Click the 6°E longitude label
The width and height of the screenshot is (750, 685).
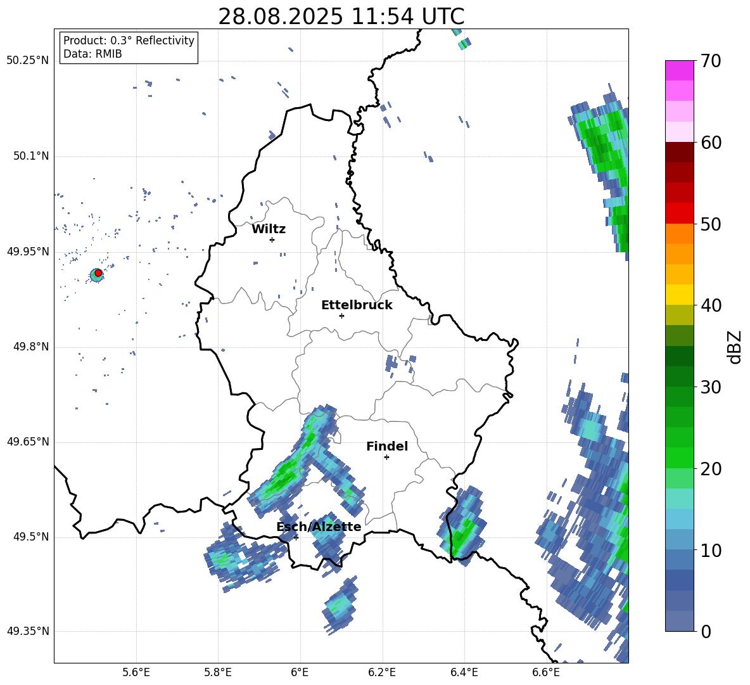point(300,672)
